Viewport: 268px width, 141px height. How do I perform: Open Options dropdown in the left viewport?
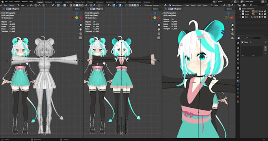78,9
